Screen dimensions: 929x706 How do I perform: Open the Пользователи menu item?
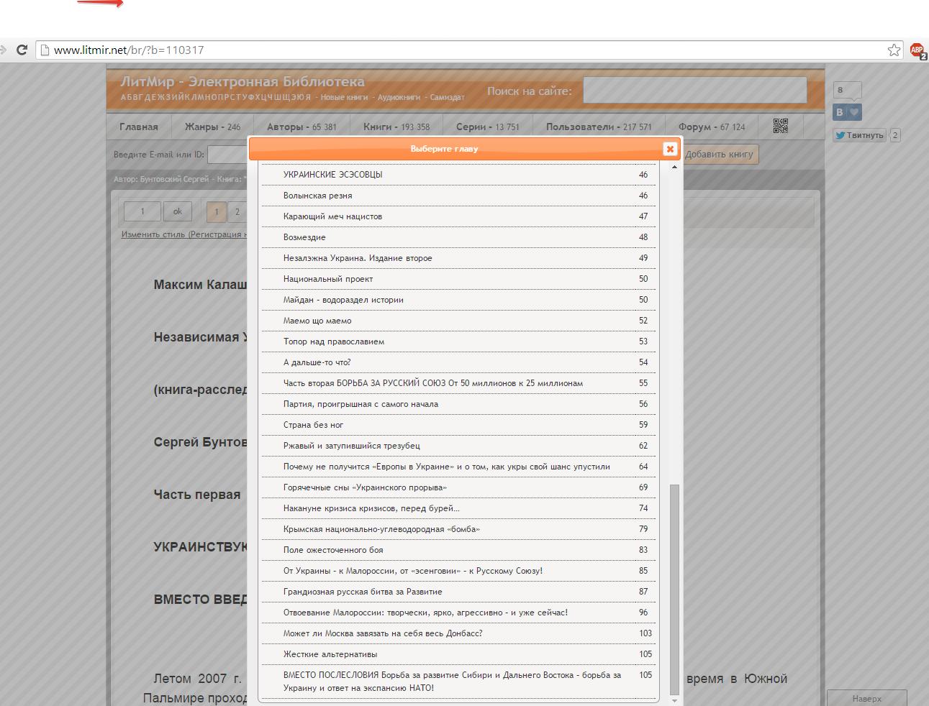599,127
